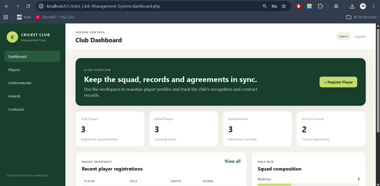Click the STATUS column header

click(176, 181)
